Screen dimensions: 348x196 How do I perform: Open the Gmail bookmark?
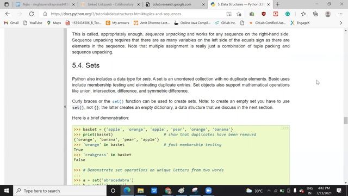coord(11,23)
